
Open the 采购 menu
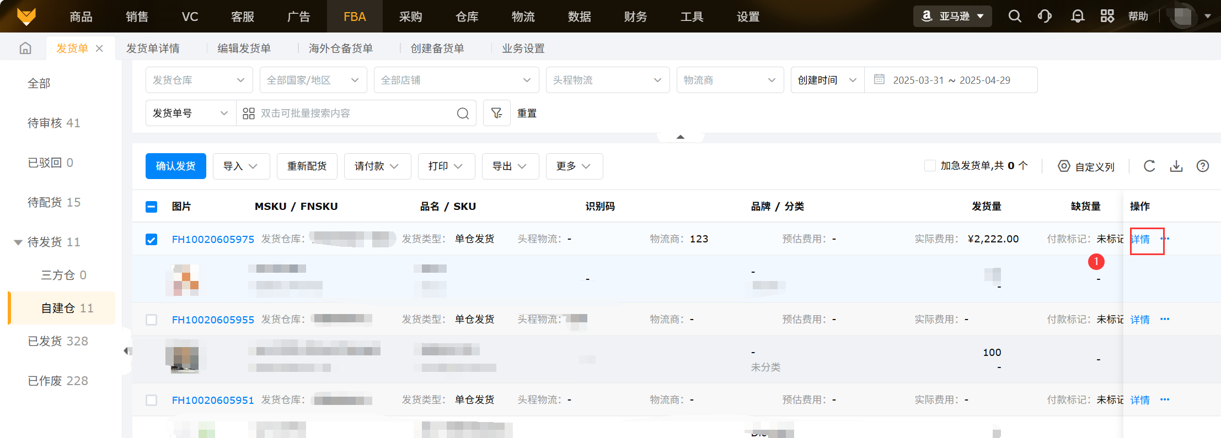click(411, 17)
